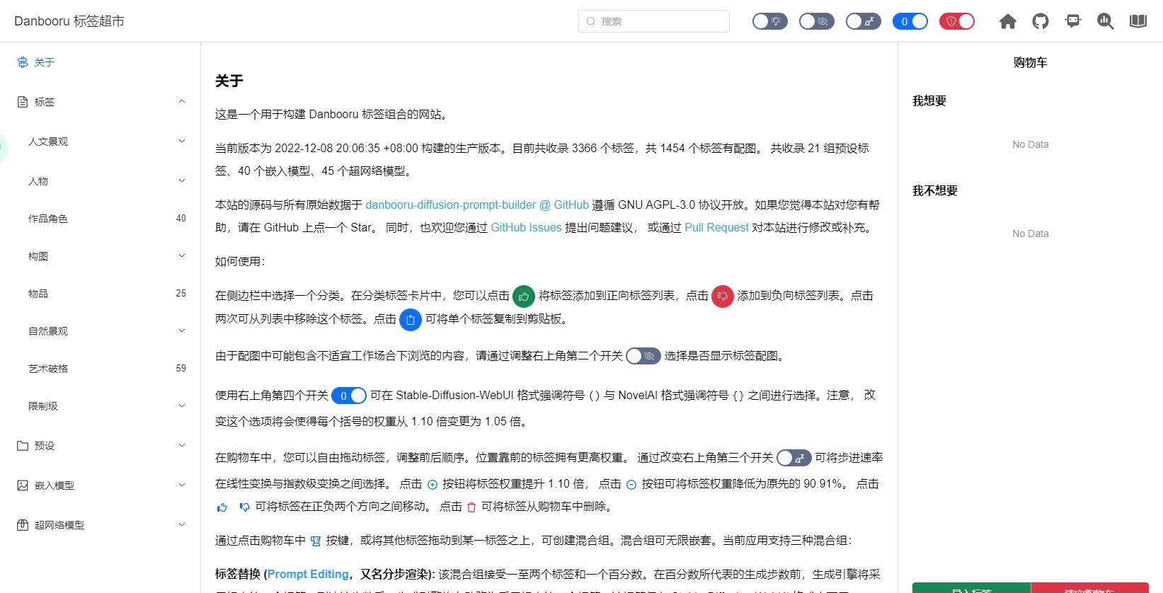The image size is (1163, 593).
Task: Open the 艺术破格 category
Action: click(x=101, y=369)
